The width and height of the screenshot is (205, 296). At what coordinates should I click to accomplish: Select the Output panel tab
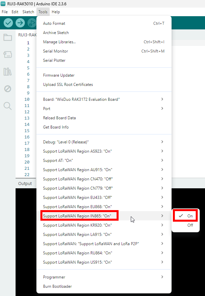(x=25, y=184)
